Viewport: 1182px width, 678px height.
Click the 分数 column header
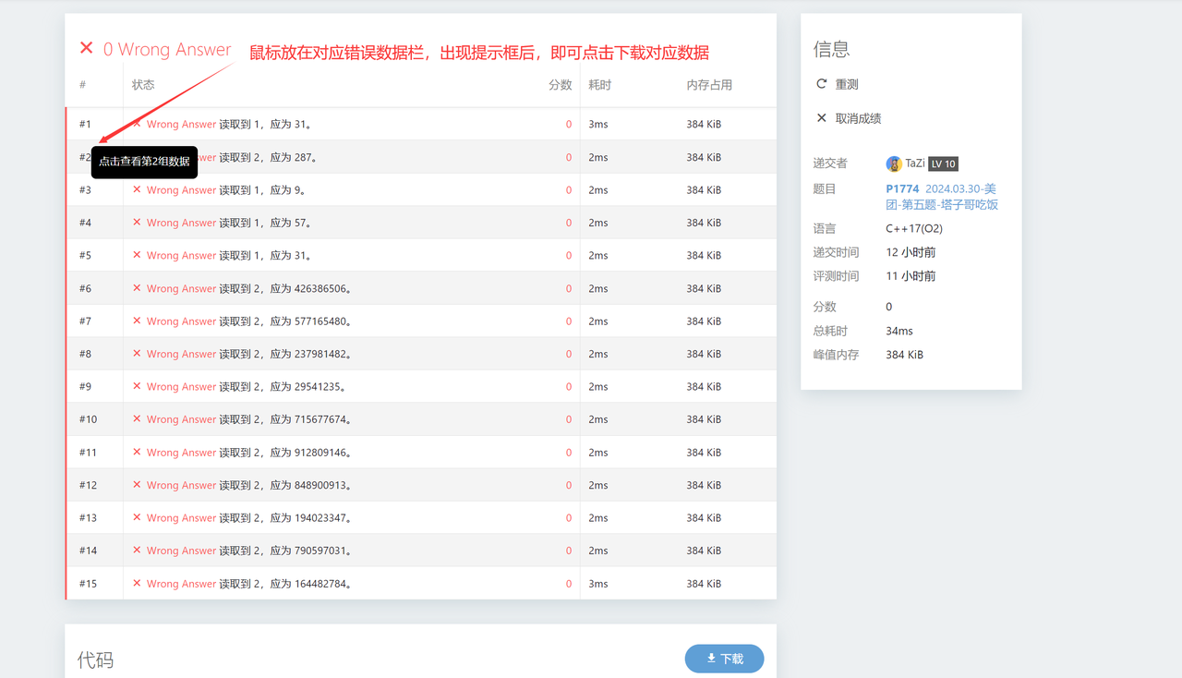point(561,85)
